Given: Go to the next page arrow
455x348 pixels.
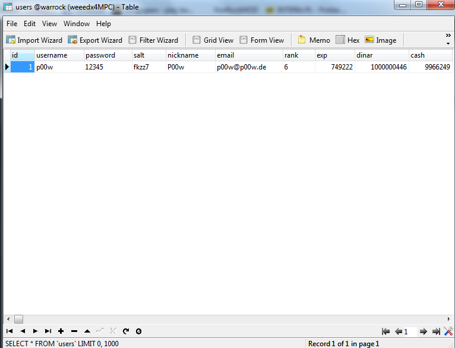Looking at the screenshot, I should click(x=424, y=331).
